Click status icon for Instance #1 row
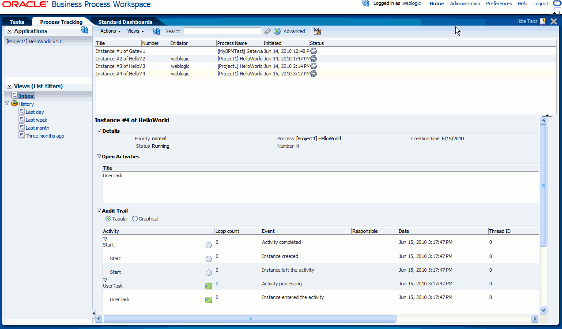The height and width of the screenshot is (329, 562). tap(313, 51)
